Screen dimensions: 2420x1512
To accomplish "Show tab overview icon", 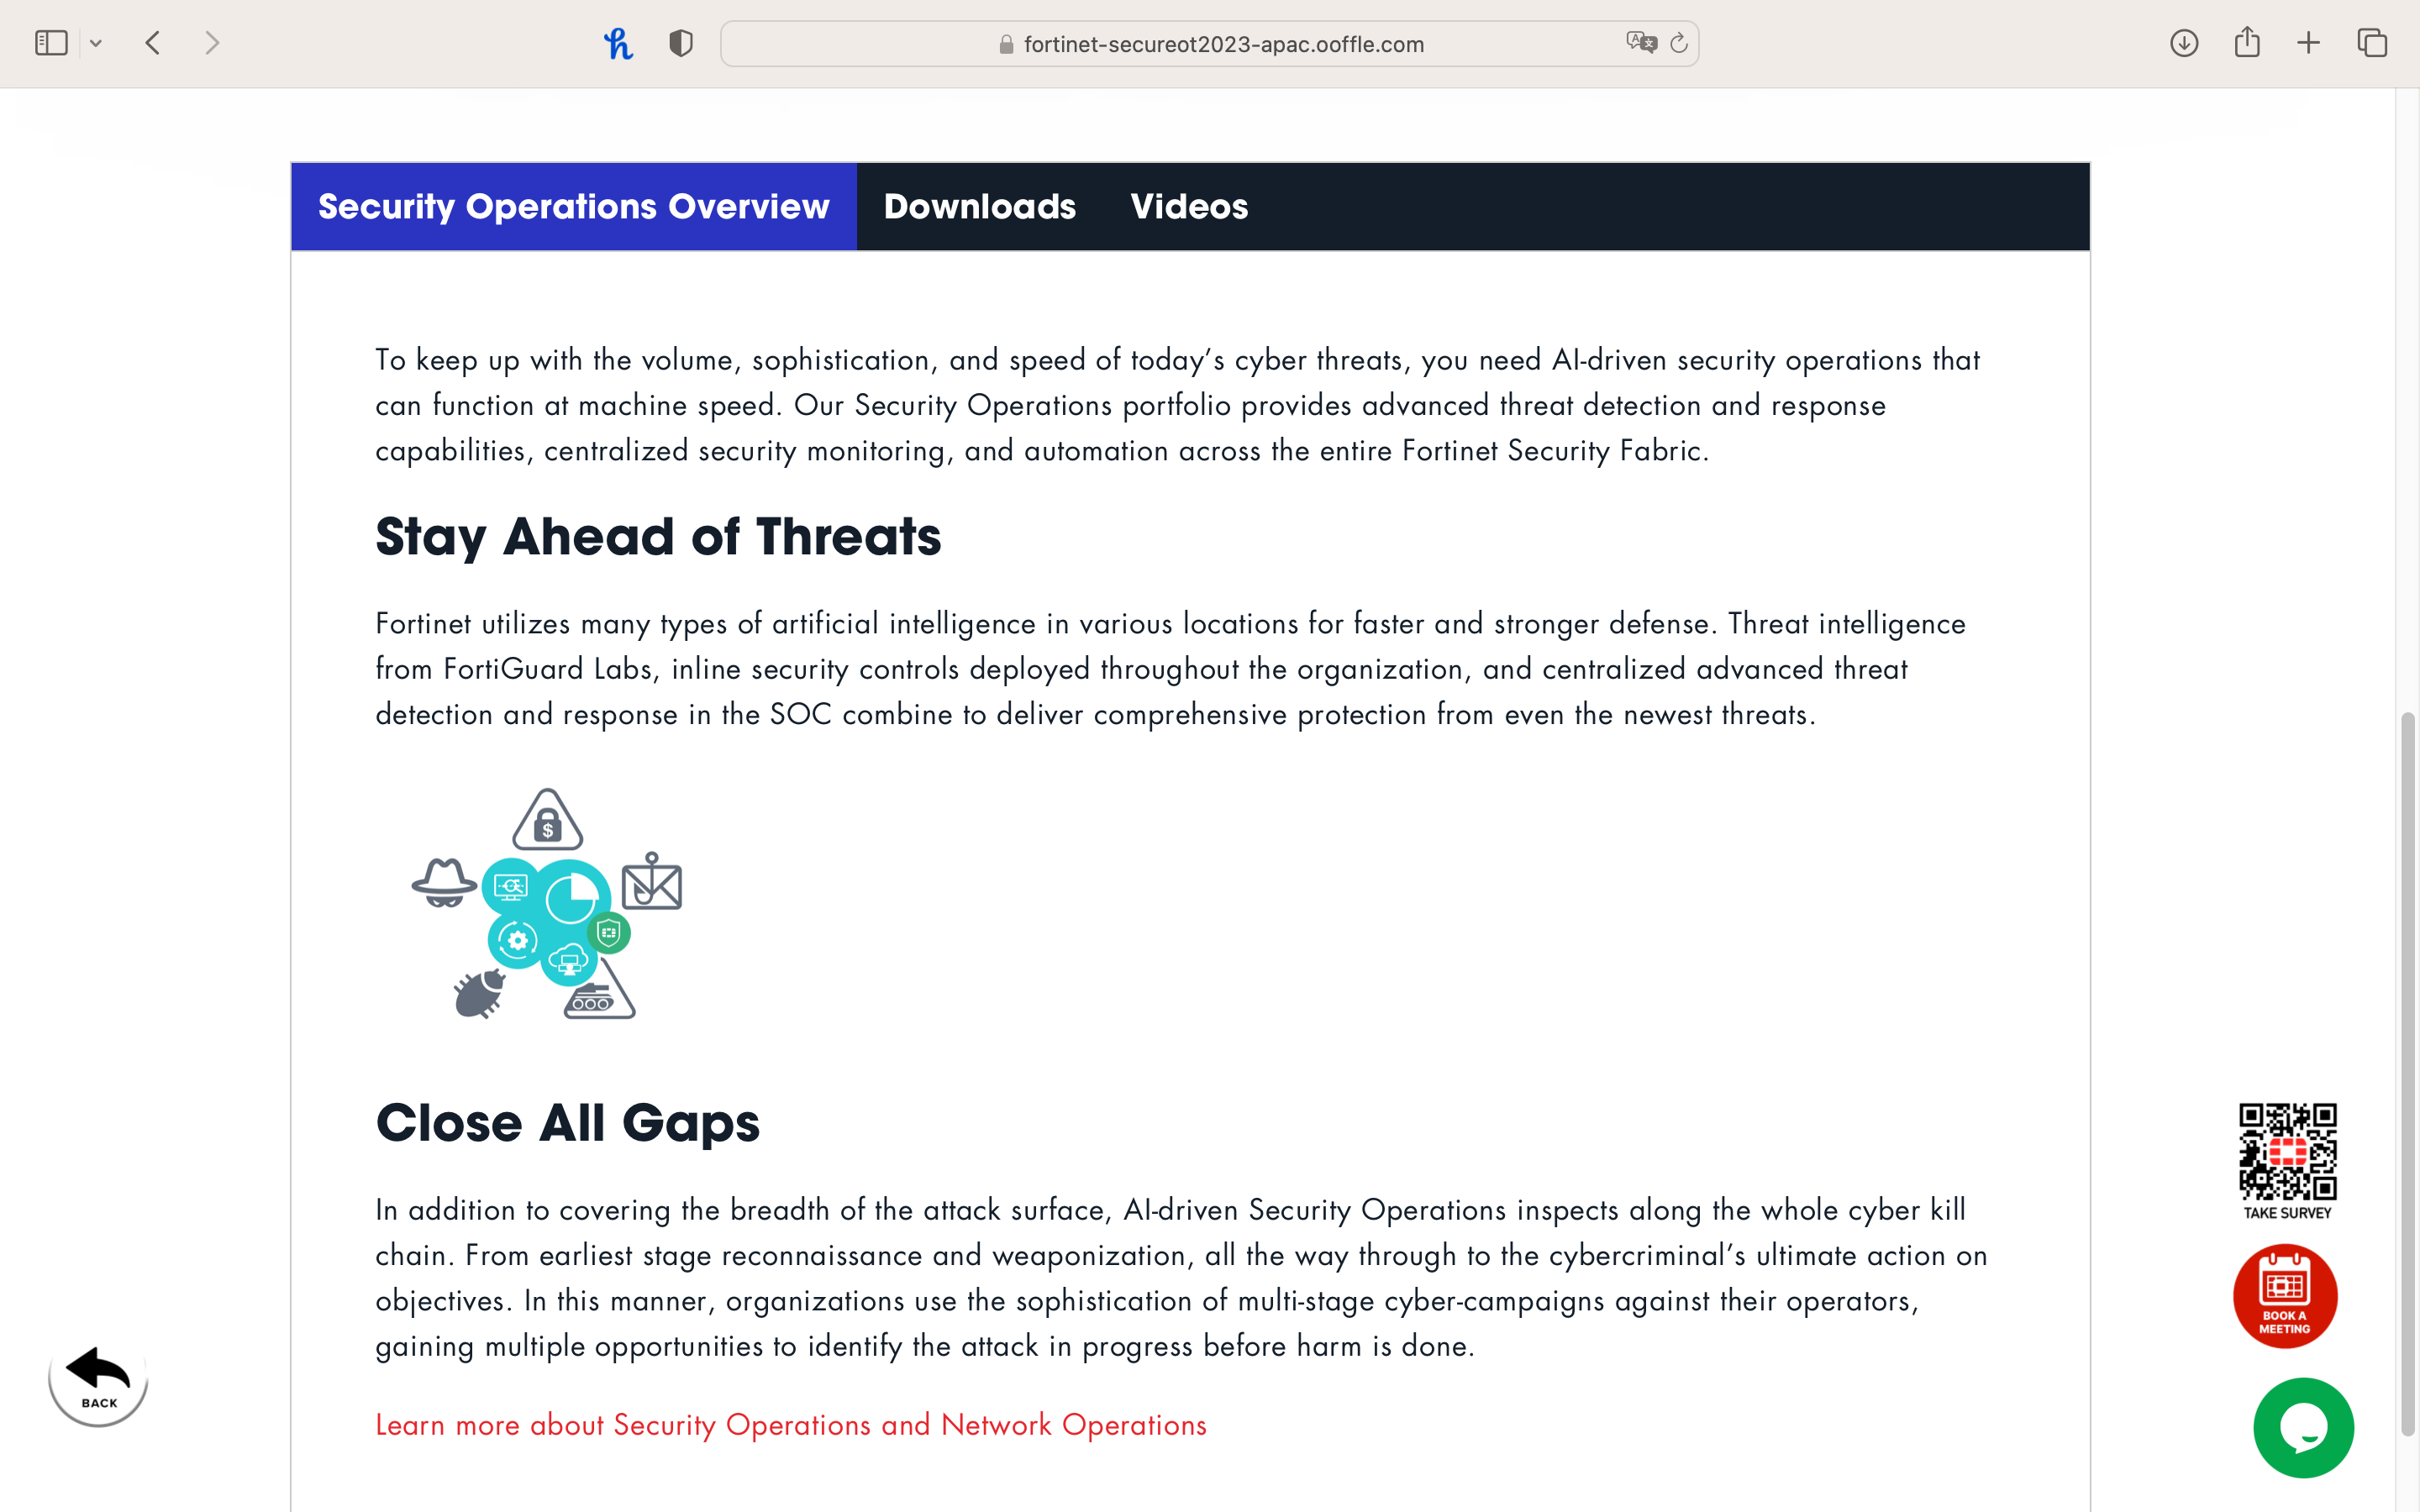I will point(2372,43).
